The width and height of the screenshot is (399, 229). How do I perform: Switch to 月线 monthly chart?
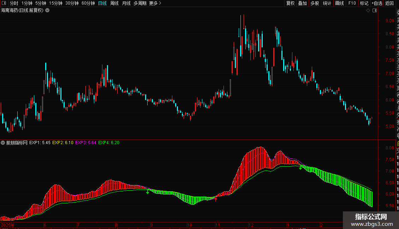point(126,3)
